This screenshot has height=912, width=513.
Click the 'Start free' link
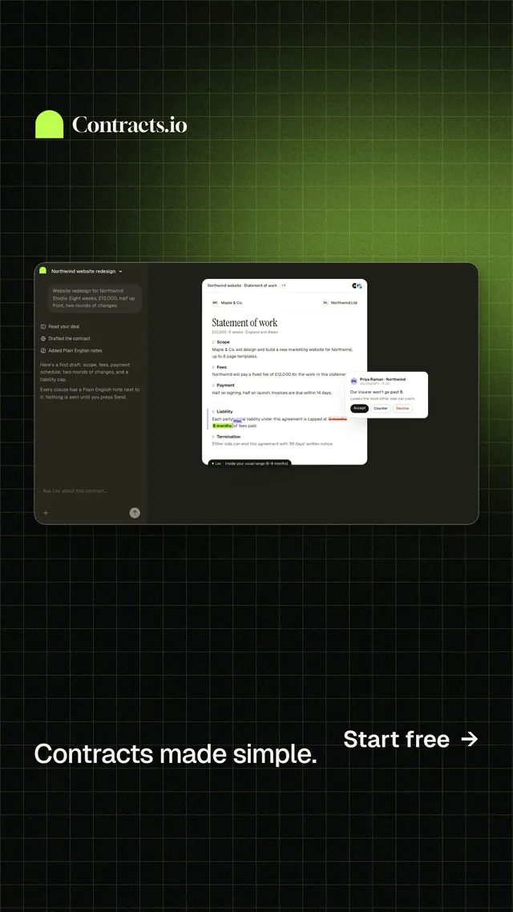410,739
